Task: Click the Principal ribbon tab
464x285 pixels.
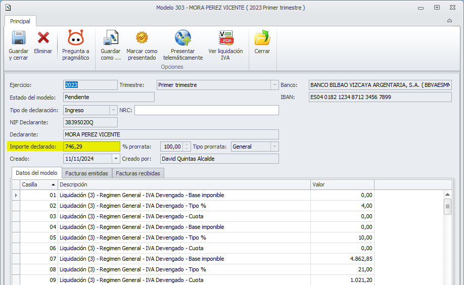Action: (20, 21)
